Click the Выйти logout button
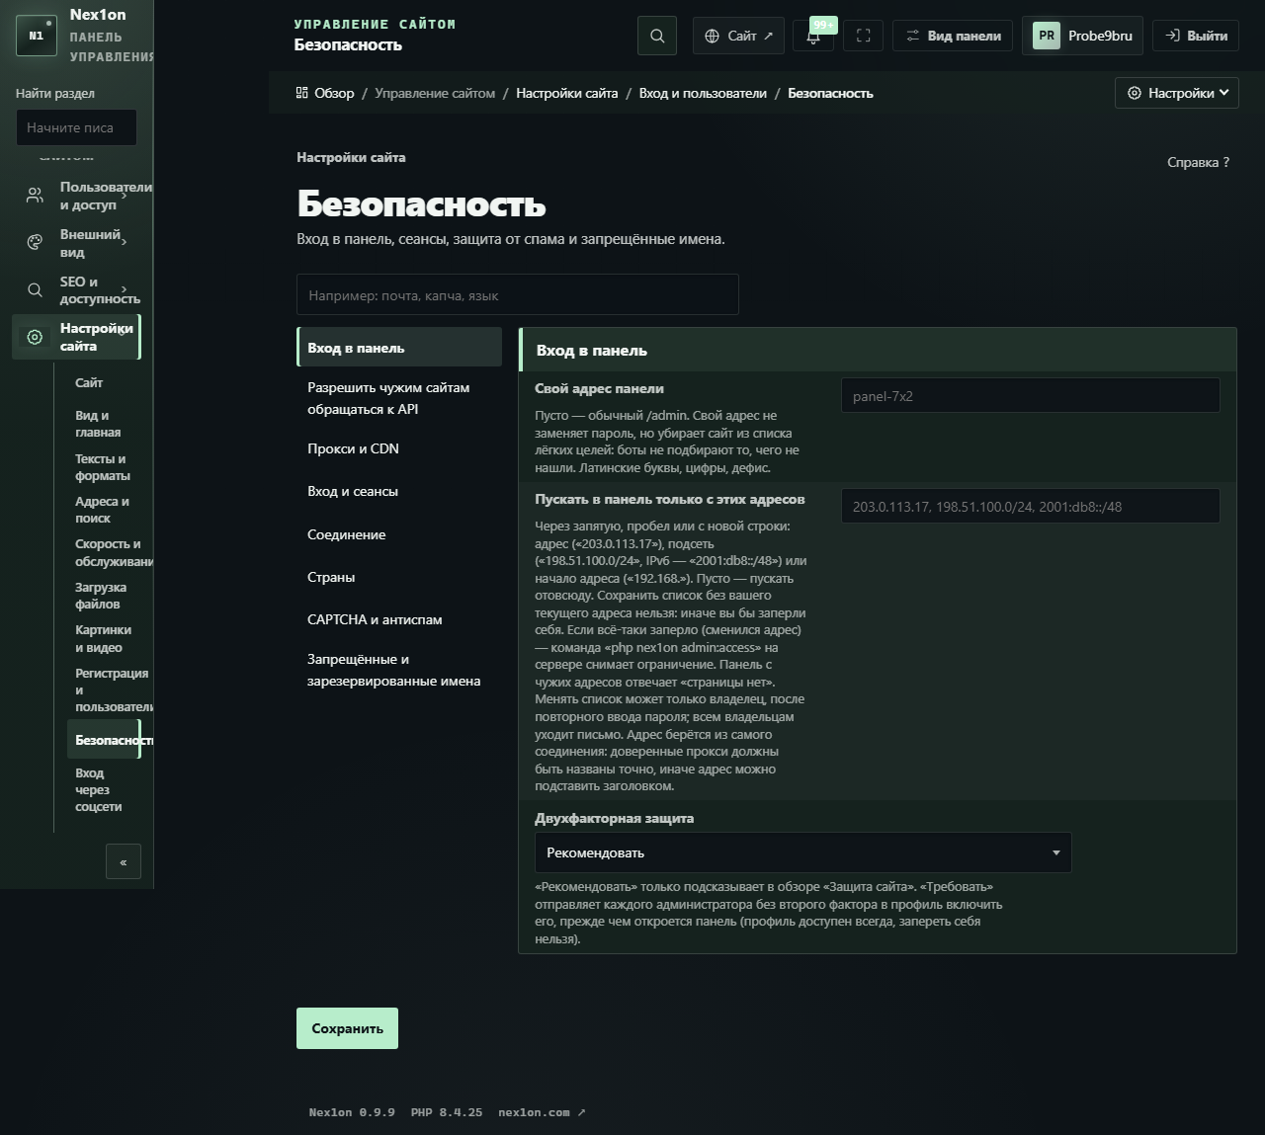This screenshot has width=1265, height=1135. point(1196,36)
